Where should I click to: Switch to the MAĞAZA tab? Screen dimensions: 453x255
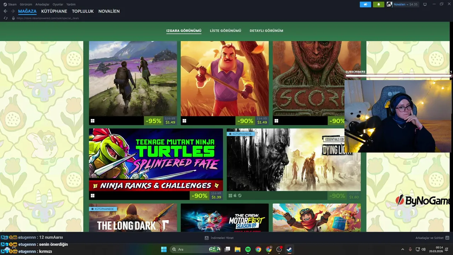[x=27, y=11]
